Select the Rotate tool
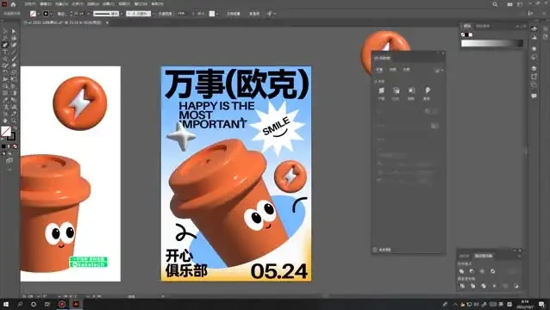This screenshot has width=550, height=310. [x=5, y=72]
